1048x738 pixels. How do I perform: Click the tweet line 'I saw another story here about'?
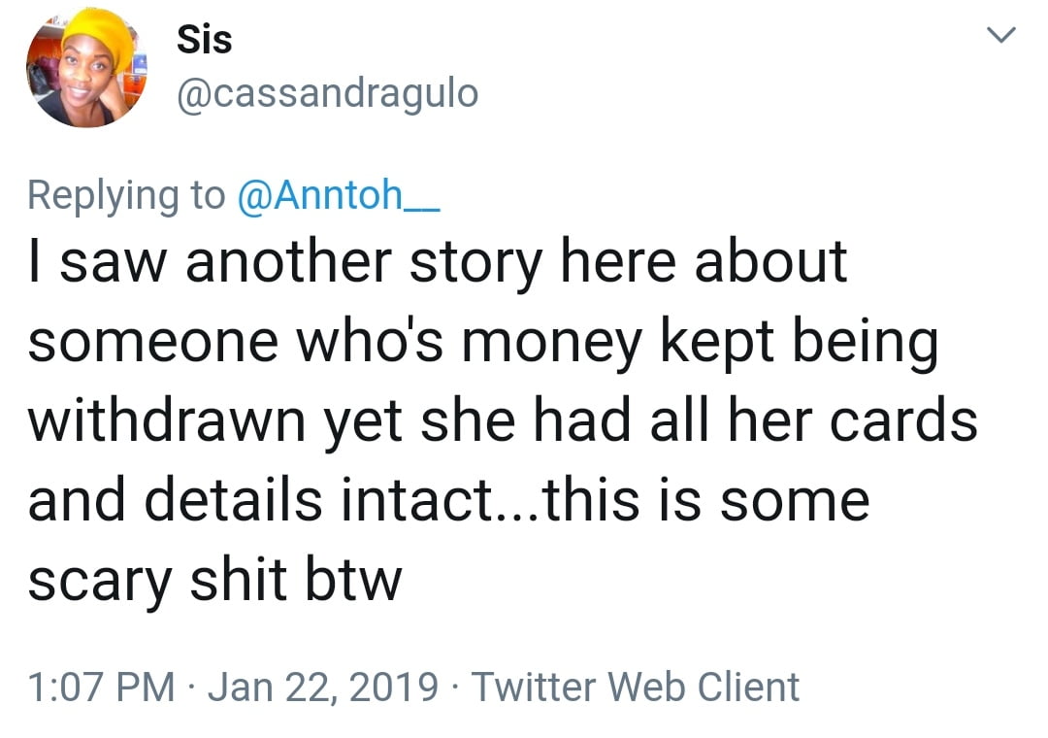[x=437, y=263]
